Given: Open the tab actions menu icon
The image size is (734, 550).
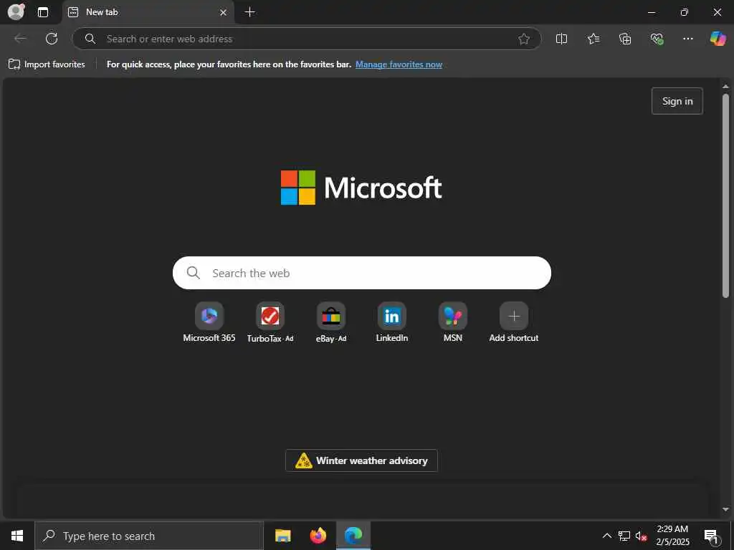Looking at the screenshot, I should pyautogui.click(x=43, y=12).
